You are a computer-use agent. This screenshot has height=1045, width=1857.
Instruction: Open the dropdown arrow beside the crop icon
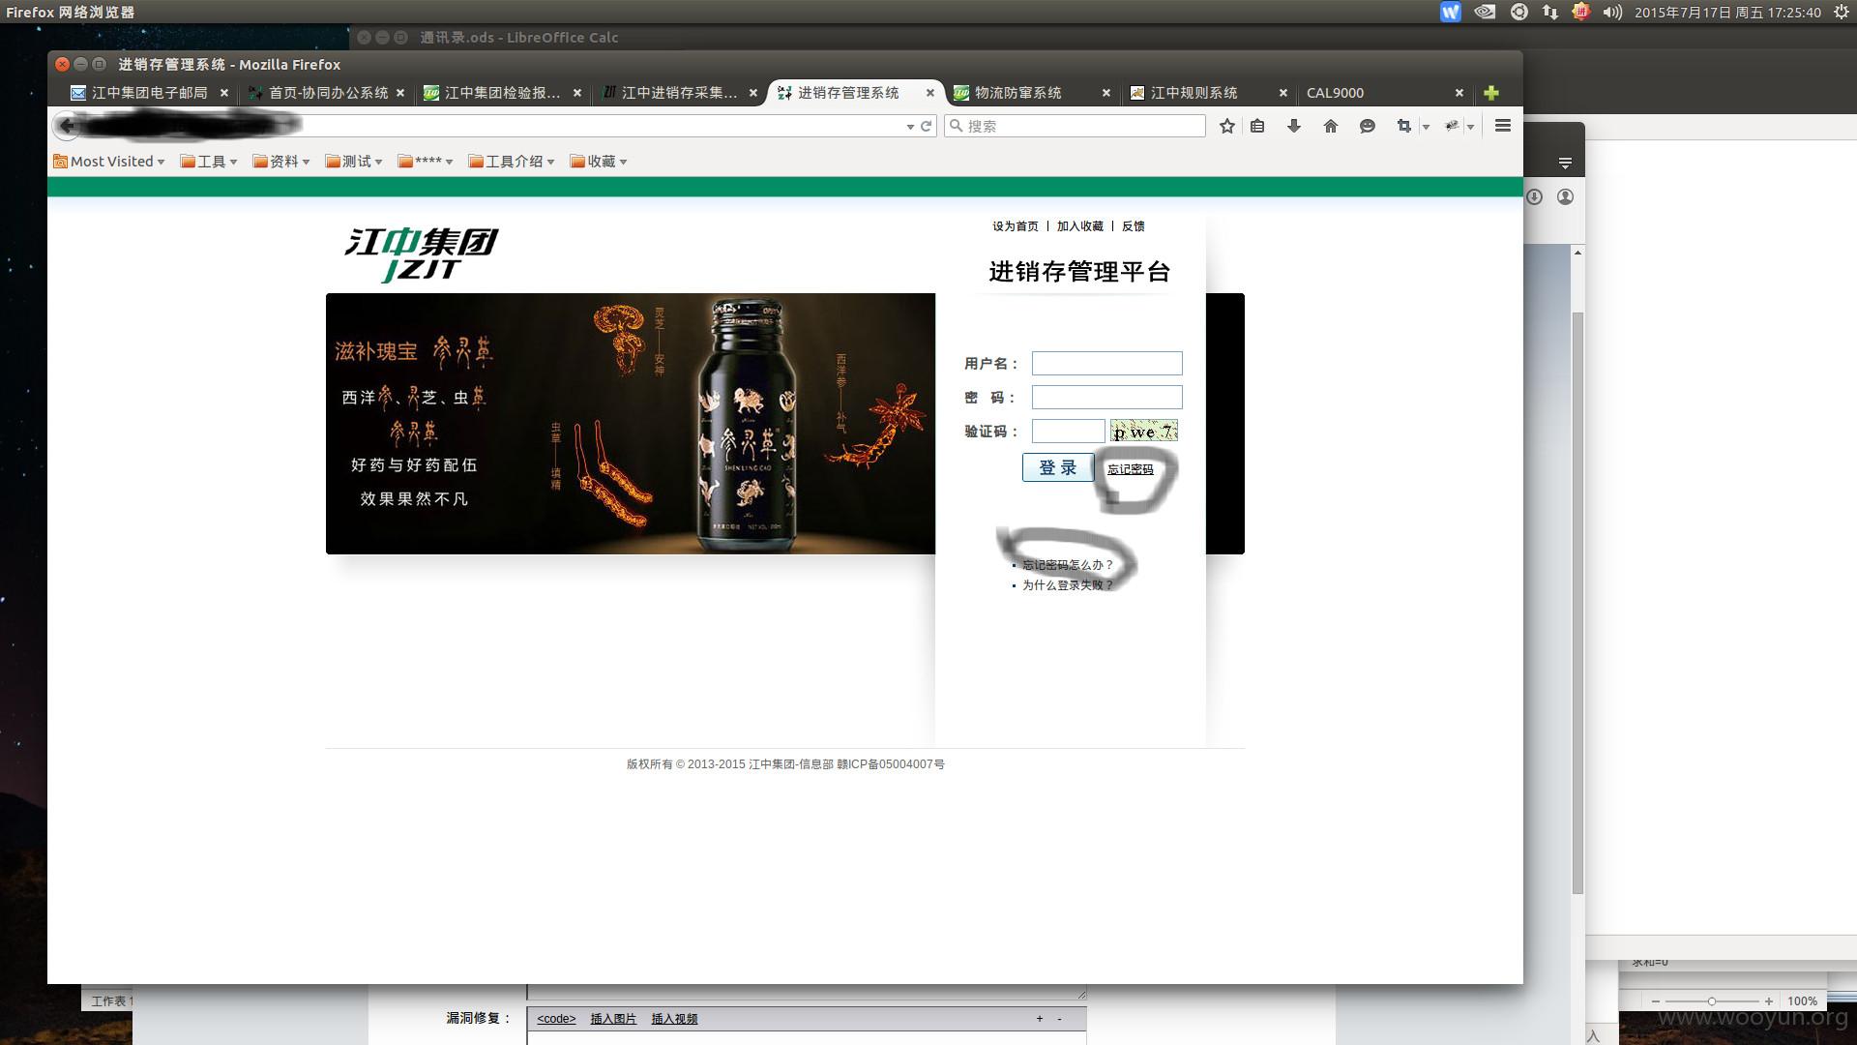(x=1426, y=127)
